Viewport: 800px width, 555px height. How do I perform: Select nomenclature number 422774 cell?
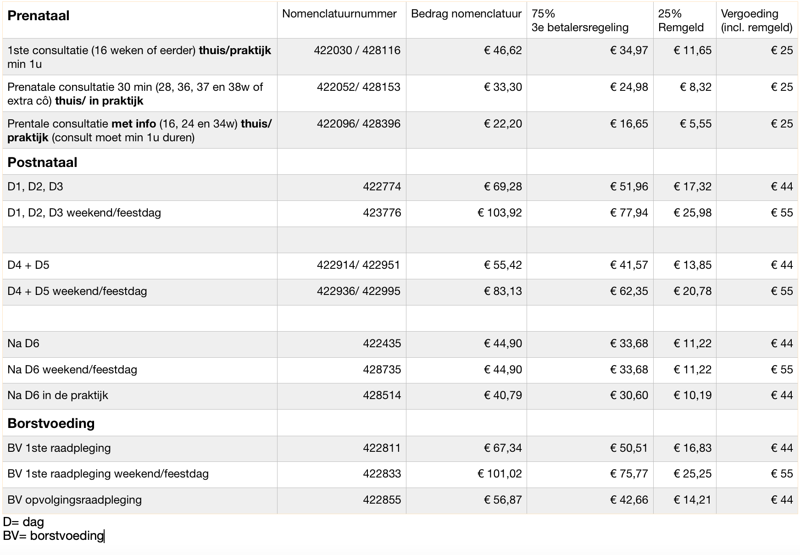click(382, 187)
